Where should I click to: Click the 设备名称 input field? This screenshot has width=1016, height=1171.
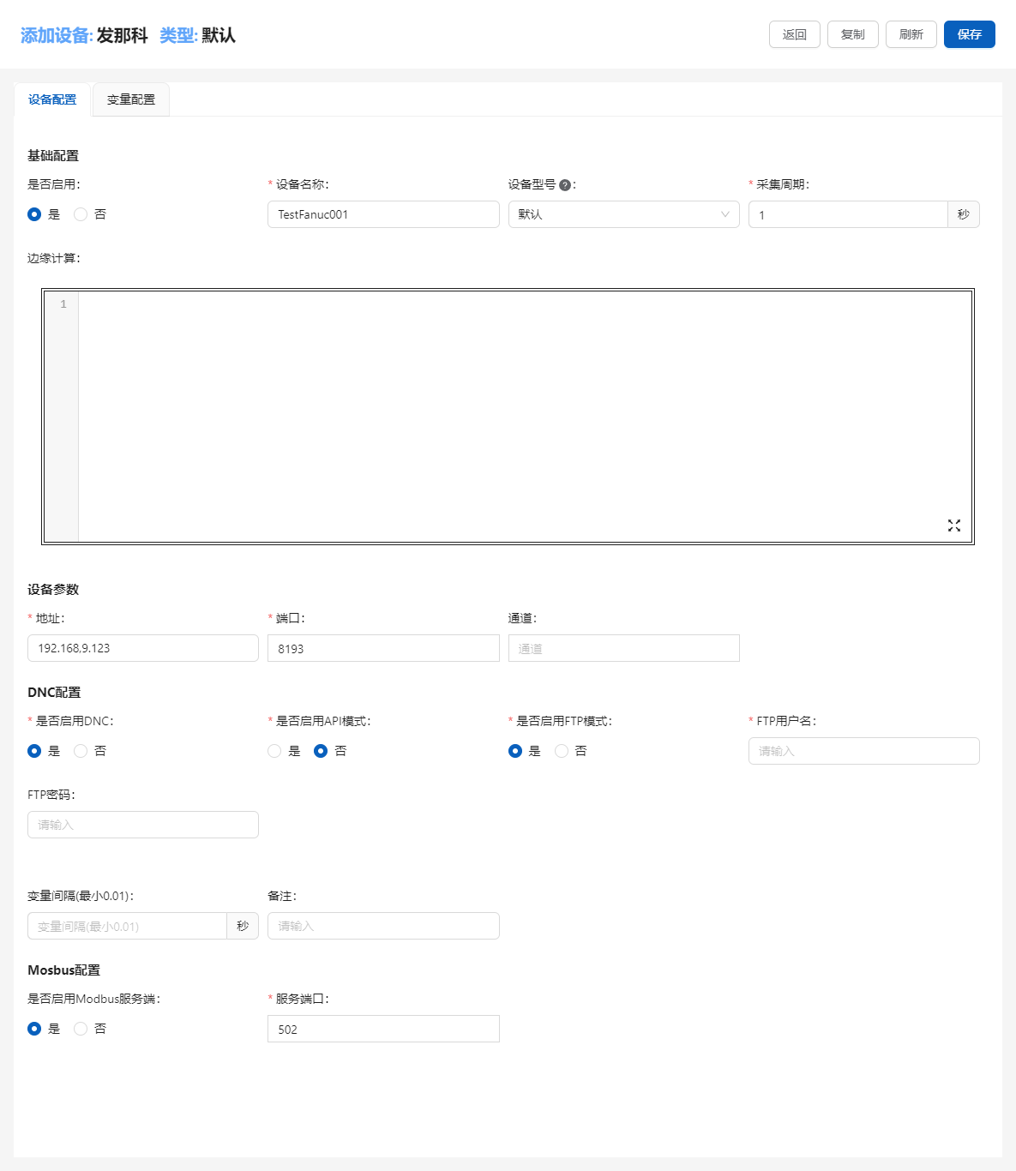click(383, 214)
